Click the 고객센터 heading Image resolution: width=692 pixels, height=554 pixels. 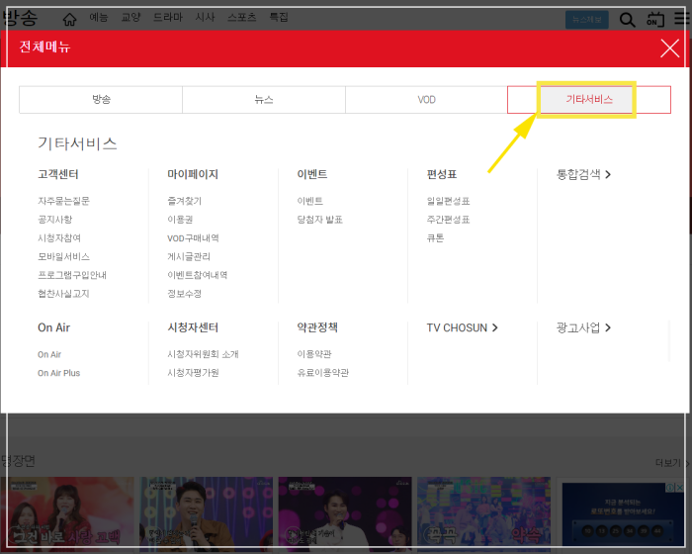(x=58, y=174)
